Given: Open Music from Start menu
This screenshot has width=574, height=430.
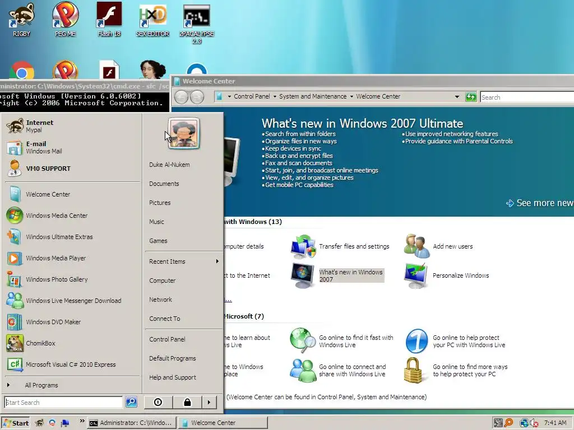Looking at the screenshot, I should [x=184, y=222].
